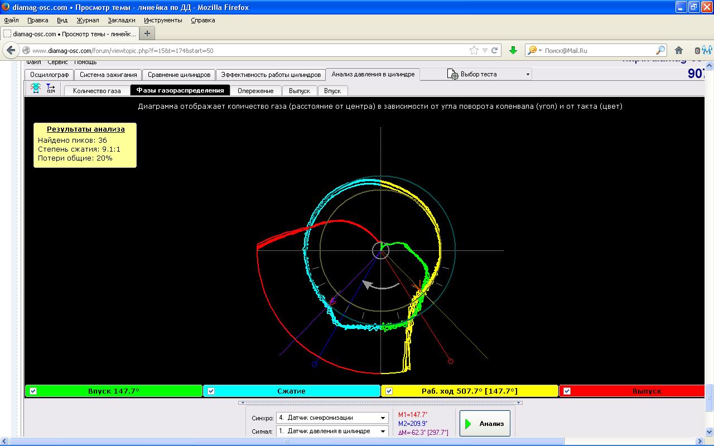
Task: Click the Firefox back arrow button
Action: 11,50
